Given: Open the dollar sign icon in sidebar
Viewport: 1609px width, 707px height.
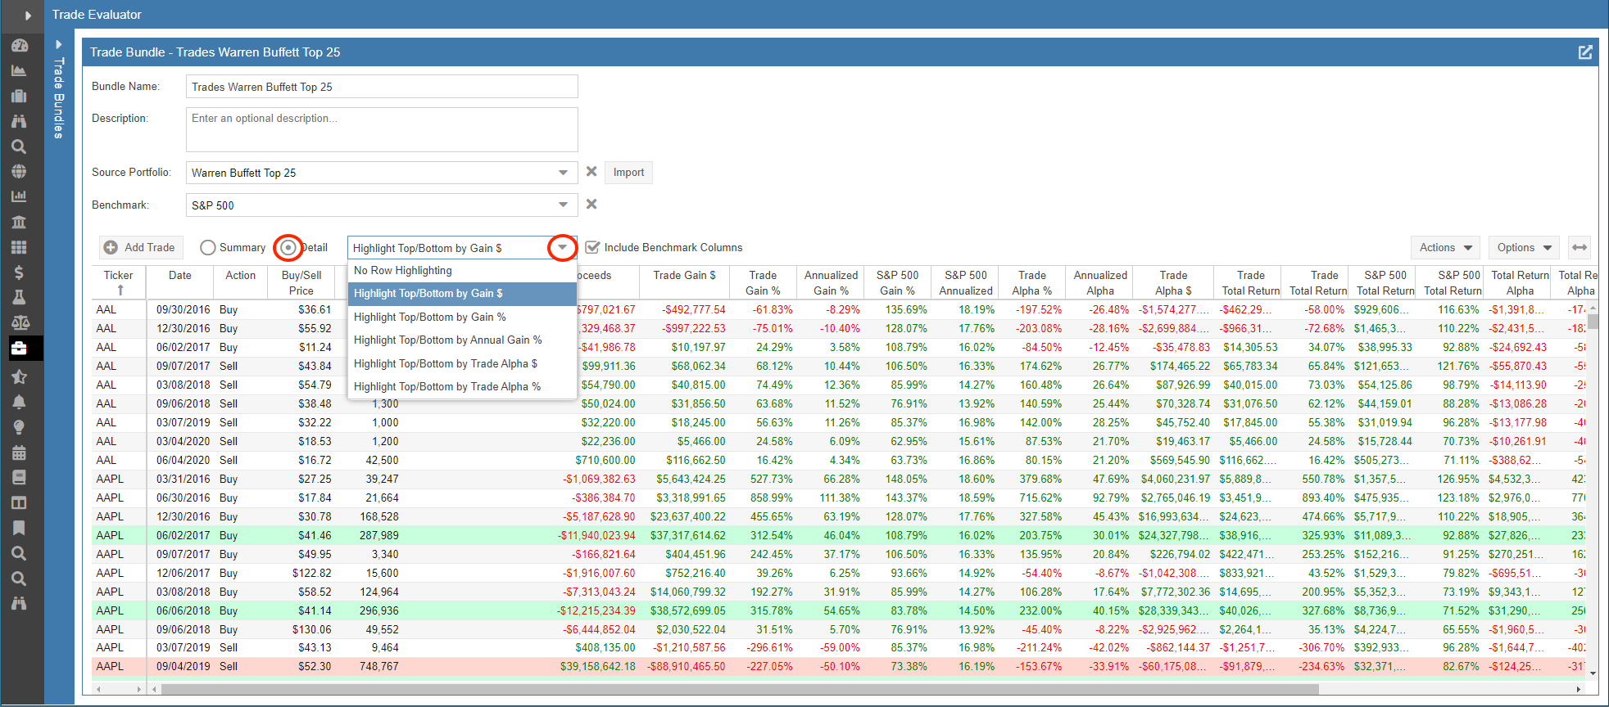Looking at the screenshot, I should (20, 272).
